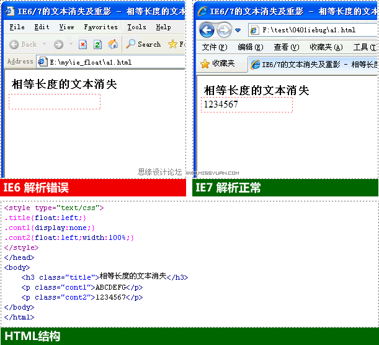Open the Edit menu in IE6
Viewport: 379px width, 345px height.
click(x=42, y=27)
